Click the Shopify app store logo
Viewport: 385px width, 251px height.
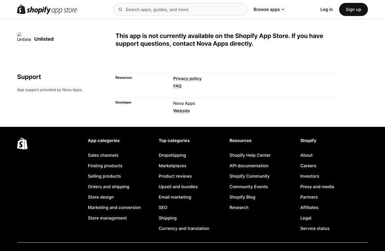(x=47, y=10)
